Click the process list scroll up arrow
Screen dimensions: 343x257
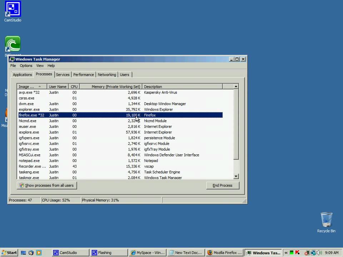pyautogui.click(x=236, y=86)
